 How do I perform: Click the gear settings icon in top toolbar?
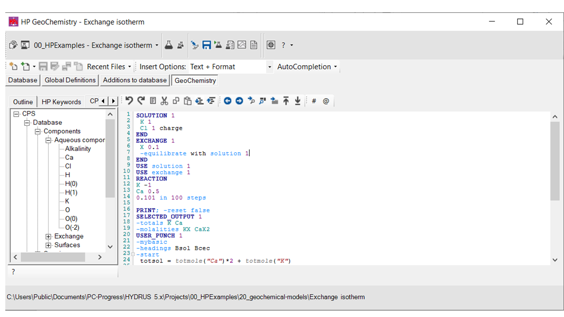coord(271,45)
